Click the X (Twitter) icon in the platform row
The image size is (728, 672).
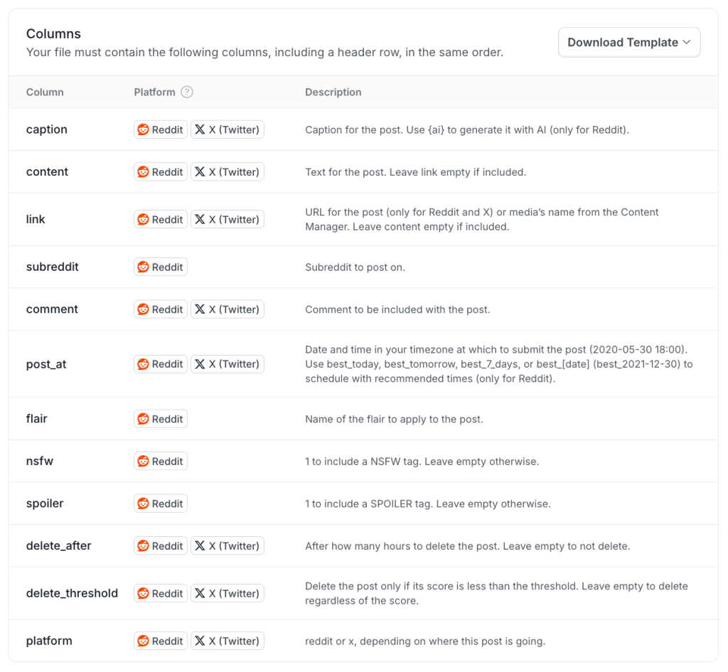click(200, 641)
